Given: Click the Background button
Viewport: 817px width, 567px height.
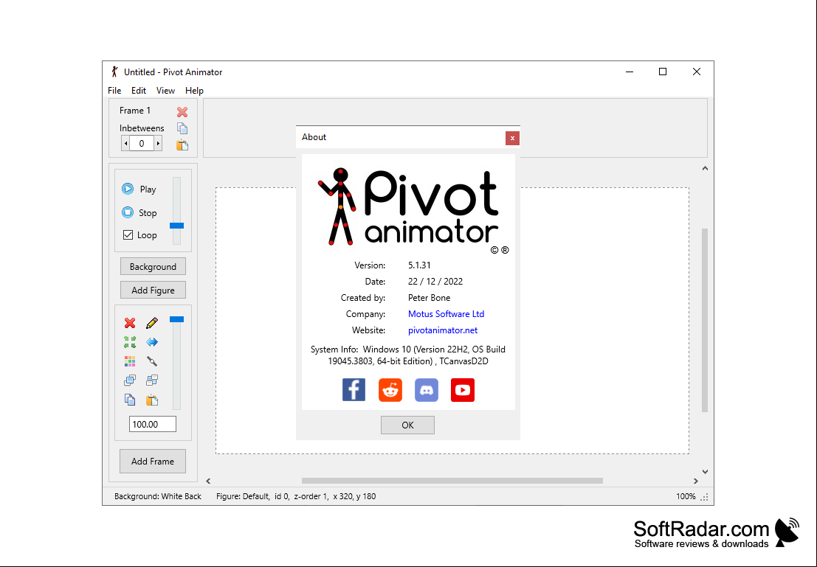Looking at the screenshot, I should pos(153,267).
